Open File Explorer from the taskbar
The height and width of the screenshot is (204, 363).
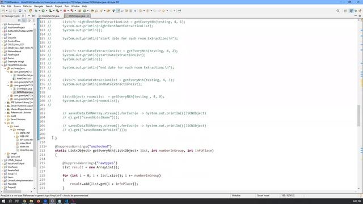click(31, 201)
